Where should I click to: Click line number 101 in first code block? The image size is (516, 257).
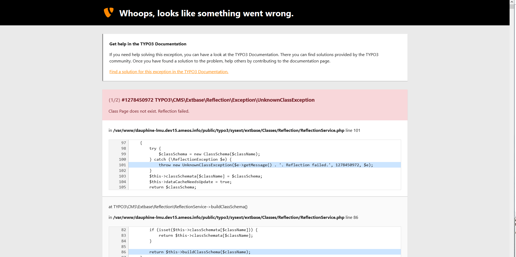tap(122, 165)
